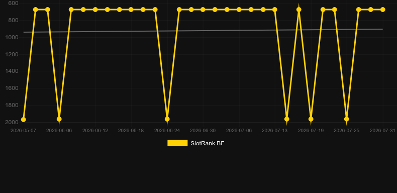The height and width of the screenshot is (193, 397).
Task: Select the data point at 2026-07-06
Action: pos(239,10)
